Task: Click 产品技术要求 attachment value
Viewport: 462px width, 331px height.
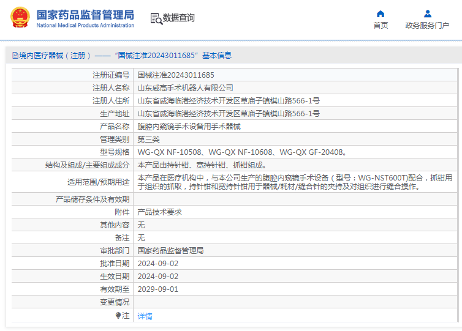Action: click(160, 212)
